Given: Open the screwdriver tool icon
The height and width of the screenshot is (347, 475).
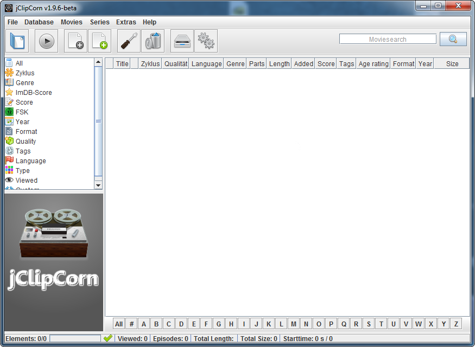Looking at the screenshot, I should (x=129, y=41).
